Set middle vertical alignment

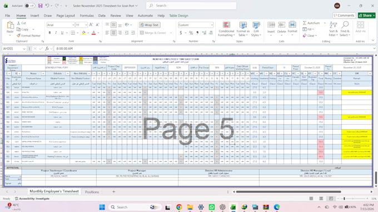(x=113, y=25)
